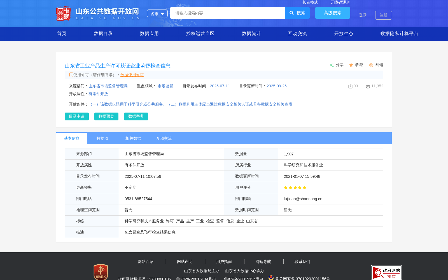Click the open condition text starting （一）该数据仅限用于科学研究或公共服务
448x280 pixels.
click(x=190, y=104)
